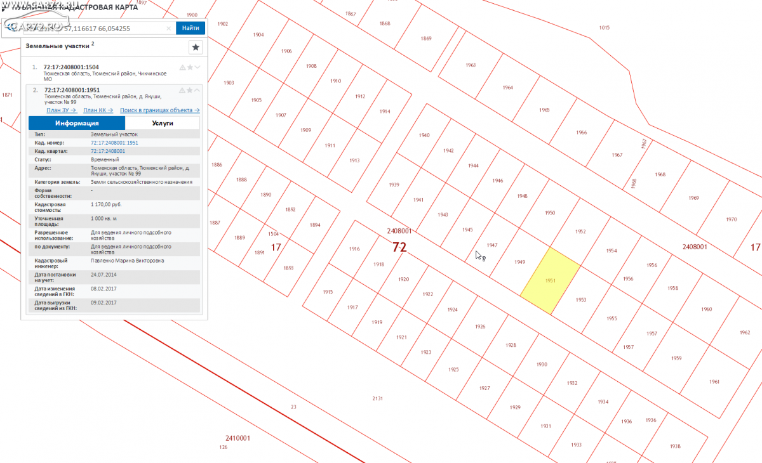Click the map label 2131
This screenshot has height=463, width=762.
(x=377, y=398)
